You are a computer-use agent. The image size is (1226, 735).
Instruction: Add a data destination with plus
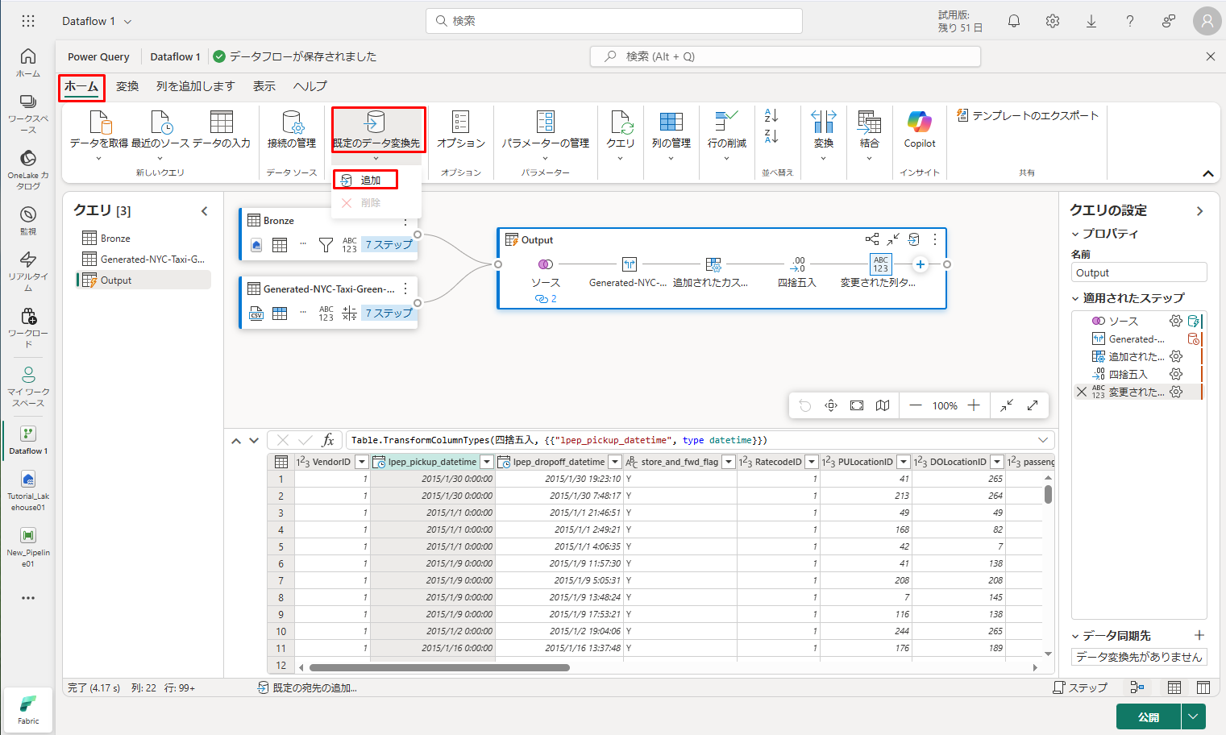(1199, 635)
